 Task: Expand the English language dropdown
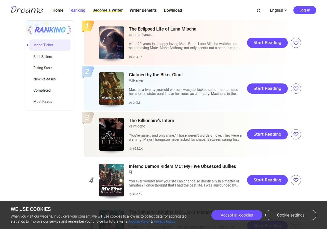coord(278,10)
